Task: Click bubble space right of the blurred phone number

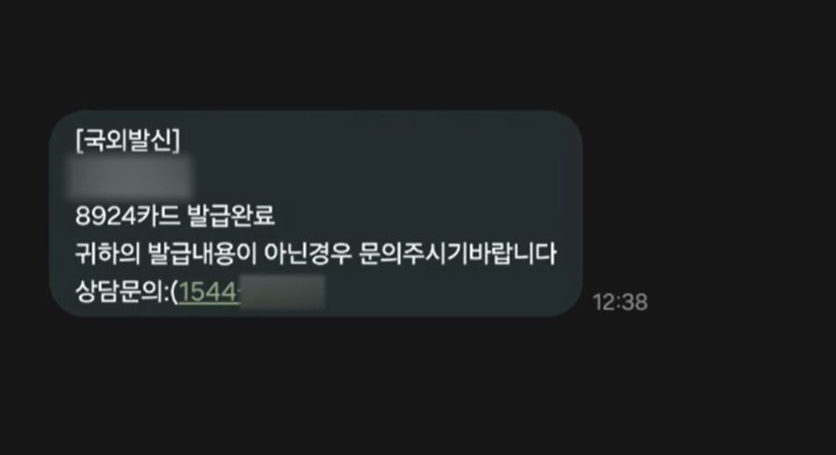Action: (448, 292)
